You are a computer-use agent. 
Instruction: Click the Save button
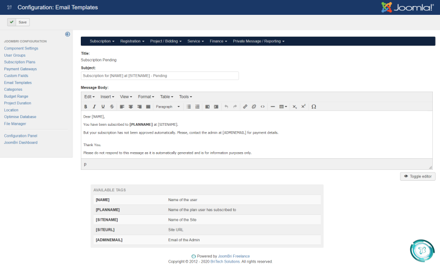18,22
